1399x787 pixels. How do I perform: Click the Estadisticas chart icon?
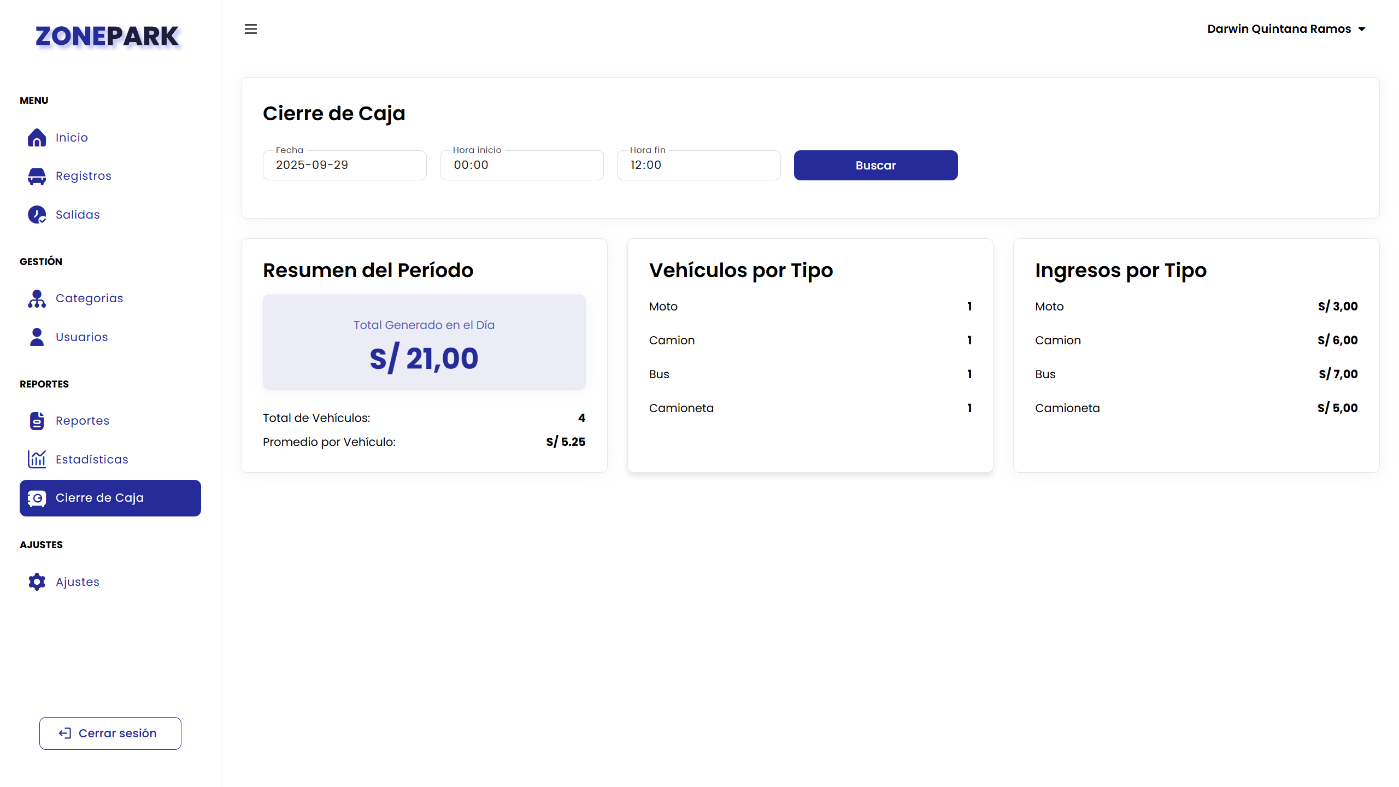(x=37, y=459)
